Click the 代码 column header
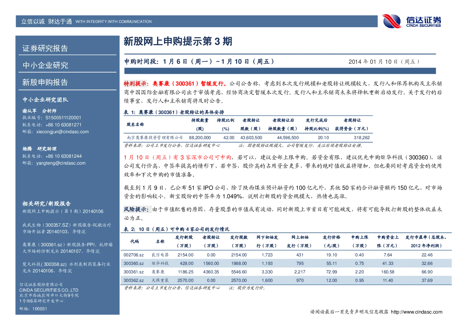 134,242
